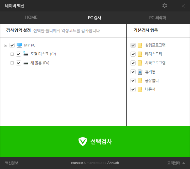Uncheck the MY PC checkbox
Screen dimensions: 190x169
tap(12, 45)
